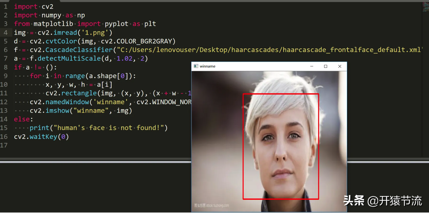429x213 pixels.
Task: Click 'waitKey' on line 16
Action: (44, 137)
